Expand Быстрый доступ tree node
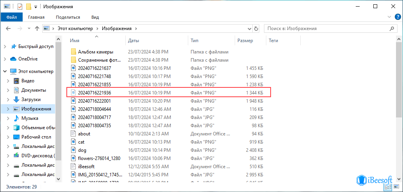Screen dimensions: 403x192 coord(5,46)
